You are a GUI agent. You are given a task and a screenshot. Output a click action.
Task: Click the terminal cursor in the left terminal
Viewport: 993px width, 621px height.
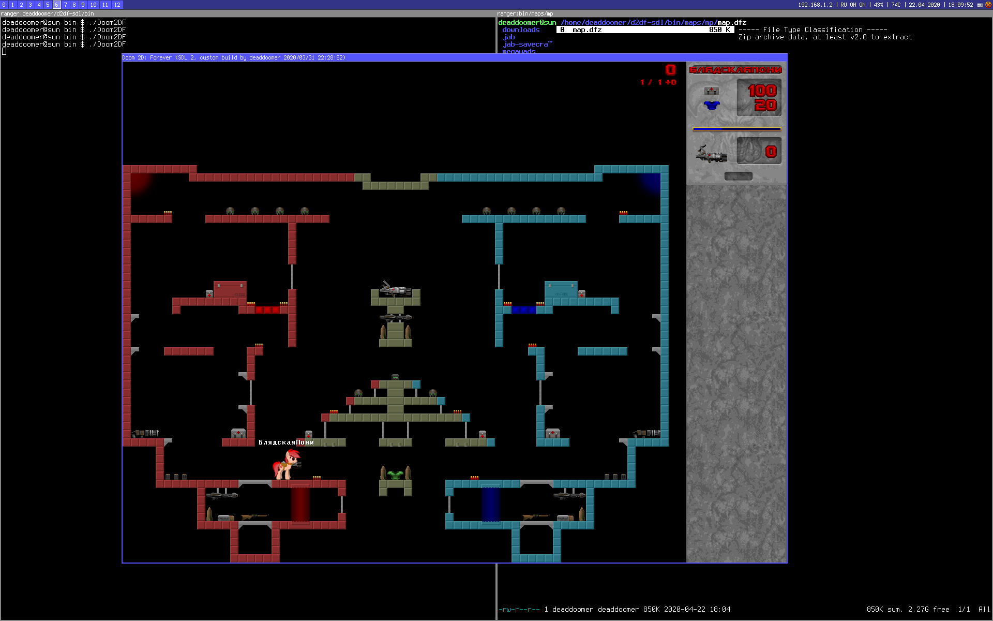[x=4, y=51]
